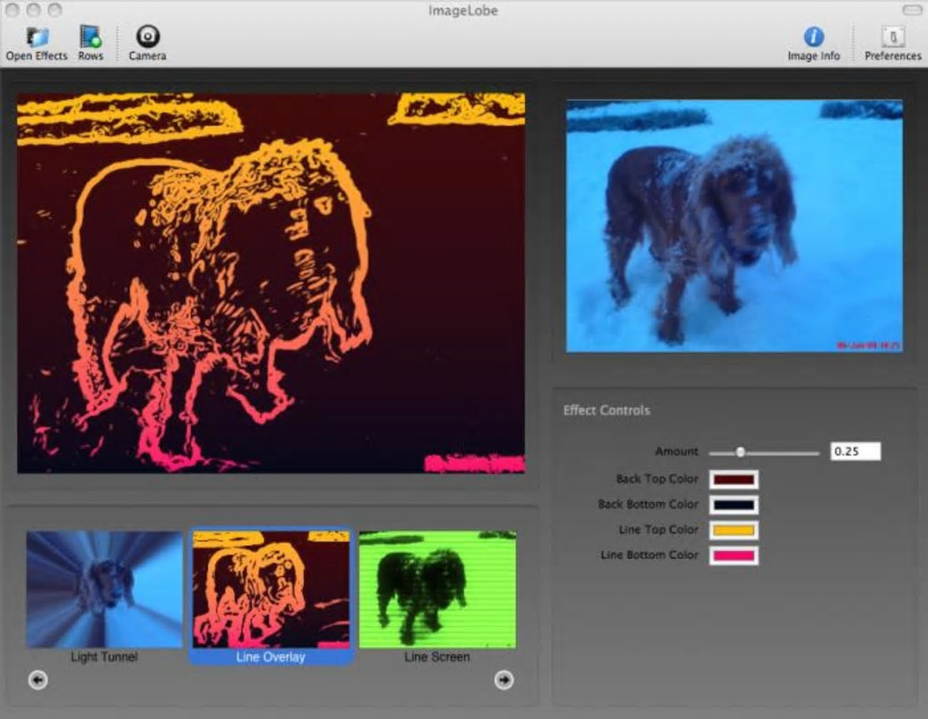Open the Back Bottom Color swatch
Viewport: 928px width, 719px height.
point(734,505)
